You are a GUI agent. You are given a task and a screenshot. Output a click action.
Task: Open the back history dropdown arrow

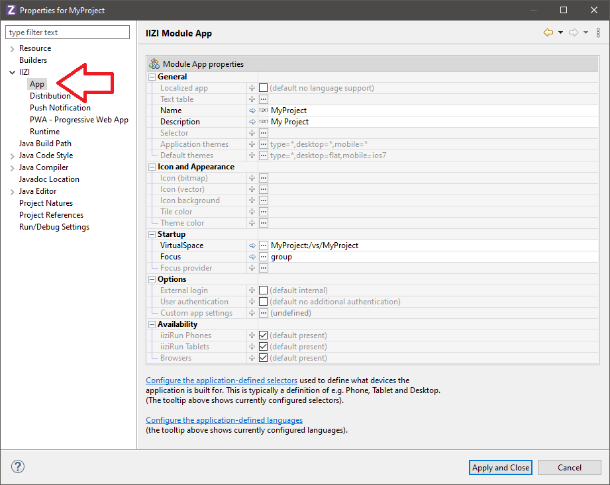point(560,32)
